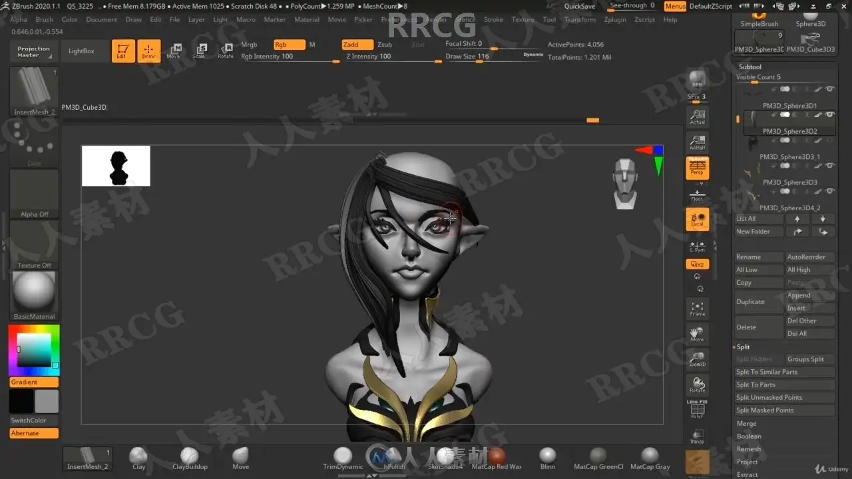Click the Move icon on right shelf
The width and height of the screenshot is (852, 479).
click(697, 333)
